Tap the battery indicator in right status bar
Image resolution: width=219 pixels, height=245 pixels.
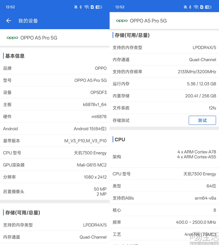[x=208, y=7]
